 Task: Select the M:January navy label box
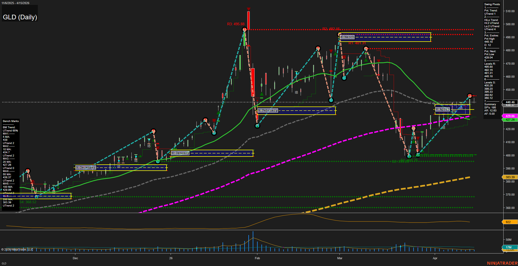(x=180, y=153)
